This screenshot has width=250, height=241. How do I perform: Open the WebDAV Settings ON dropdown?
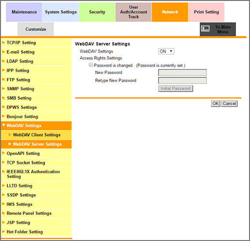pyautogui.click(x=166, y=51)
